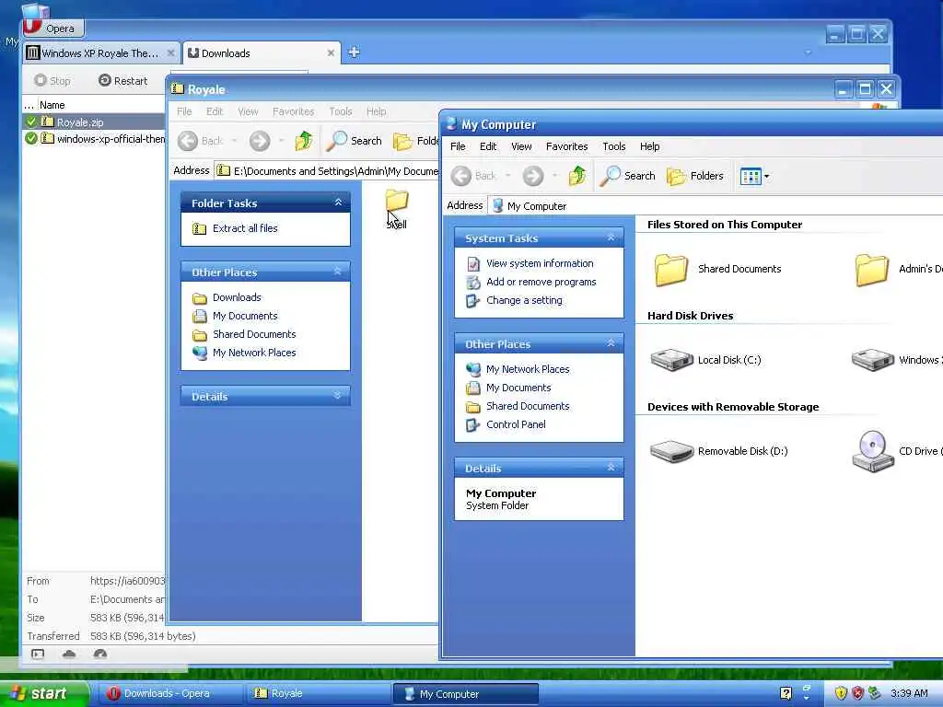Click Opera menu button
Image resolution: width=943 pixels, height=707 pixels.
(53, 28)
